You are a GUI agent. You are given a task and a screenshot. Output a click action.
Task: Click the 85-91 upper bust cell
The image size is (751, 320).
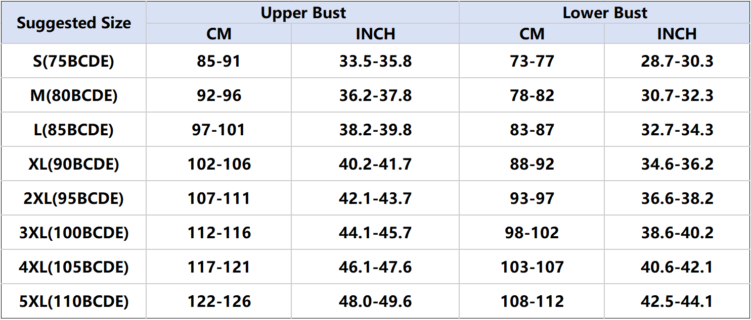tap(219, 61)
